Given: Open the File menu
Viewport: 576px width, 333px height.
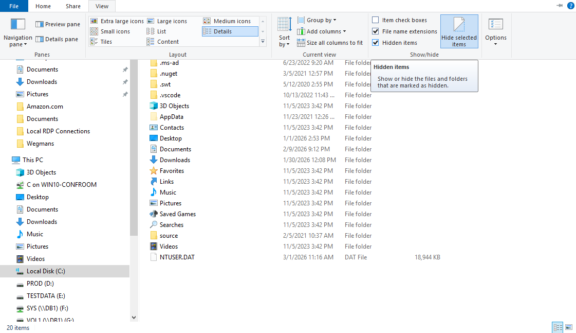Looking at the screenshot, I should click(x=14, y=6).
